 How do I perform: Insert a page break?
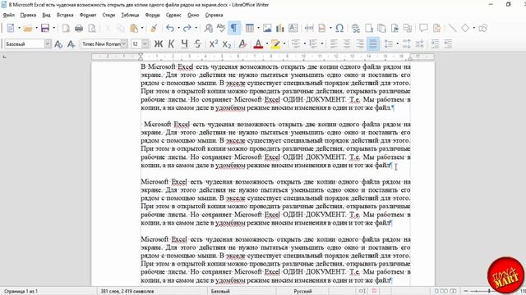click(x=309, y=28)
